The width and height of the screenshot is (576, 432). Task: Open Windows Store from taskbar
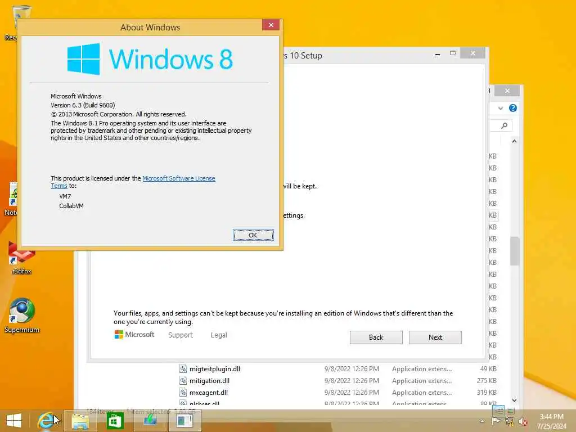(x=115, y=421)
